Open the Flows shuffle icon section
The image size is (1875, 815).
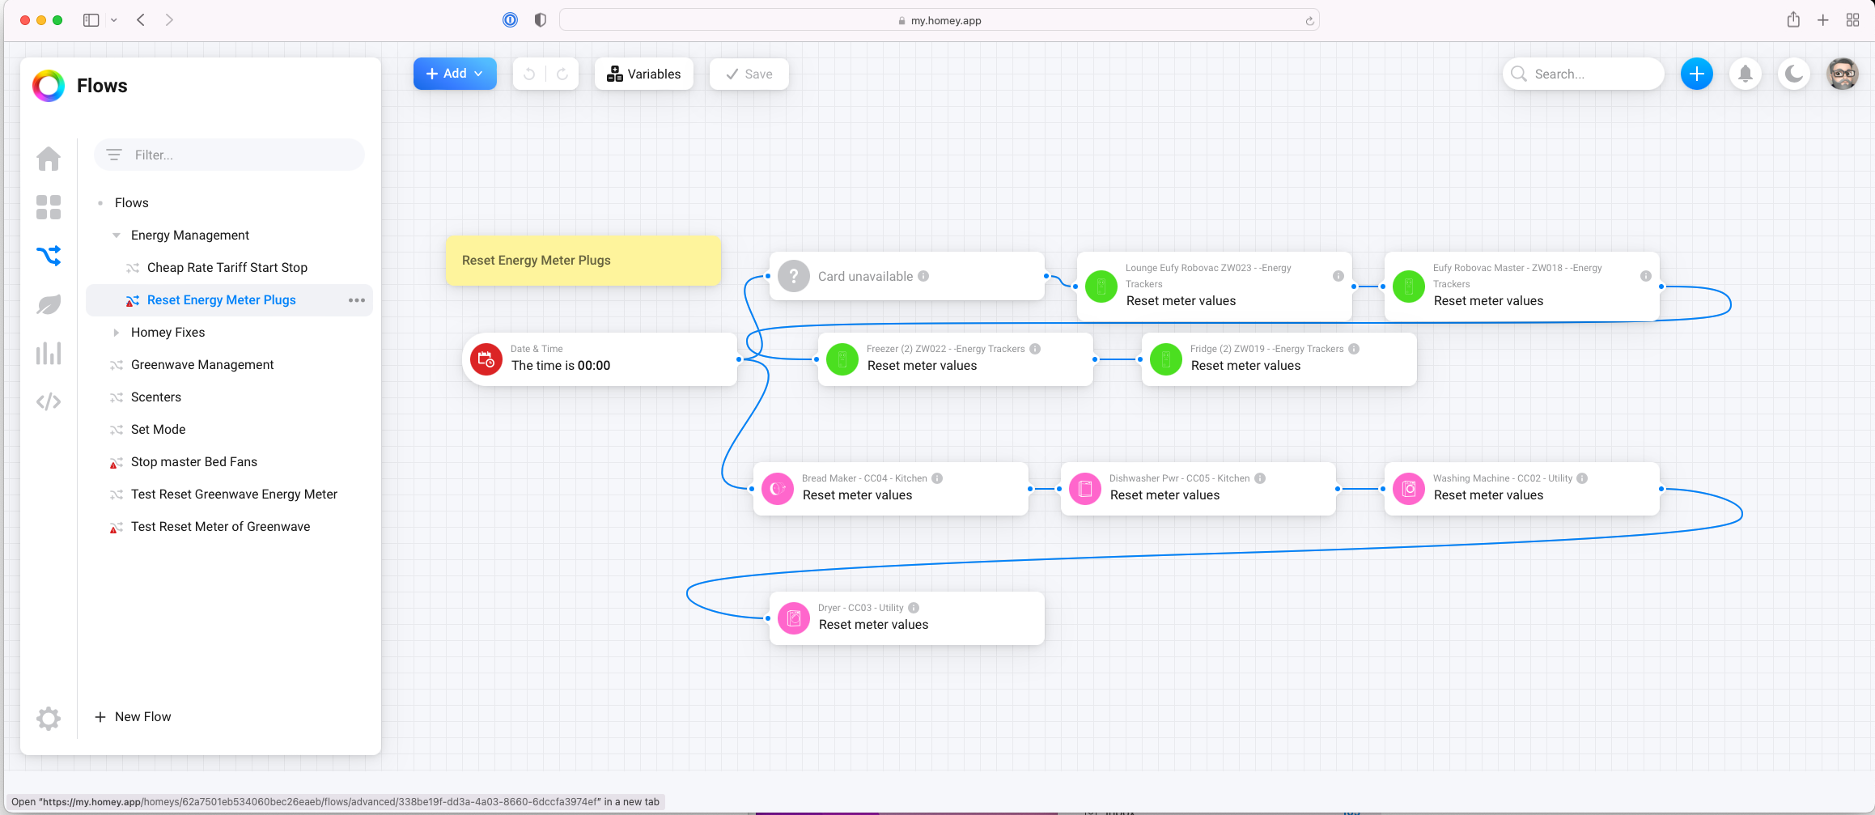coord(49,256)
